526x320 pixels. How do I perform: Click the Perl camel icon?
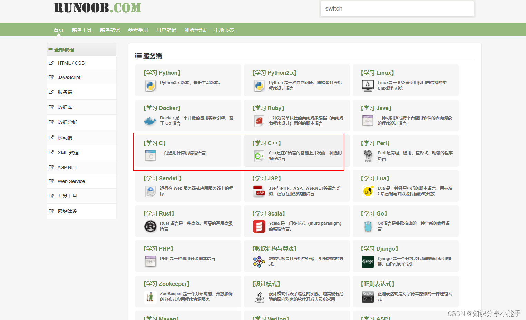point(368,156)
